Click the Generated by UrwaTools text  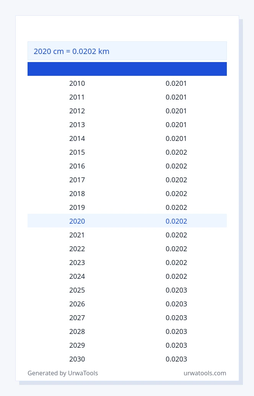coord(63,373)
